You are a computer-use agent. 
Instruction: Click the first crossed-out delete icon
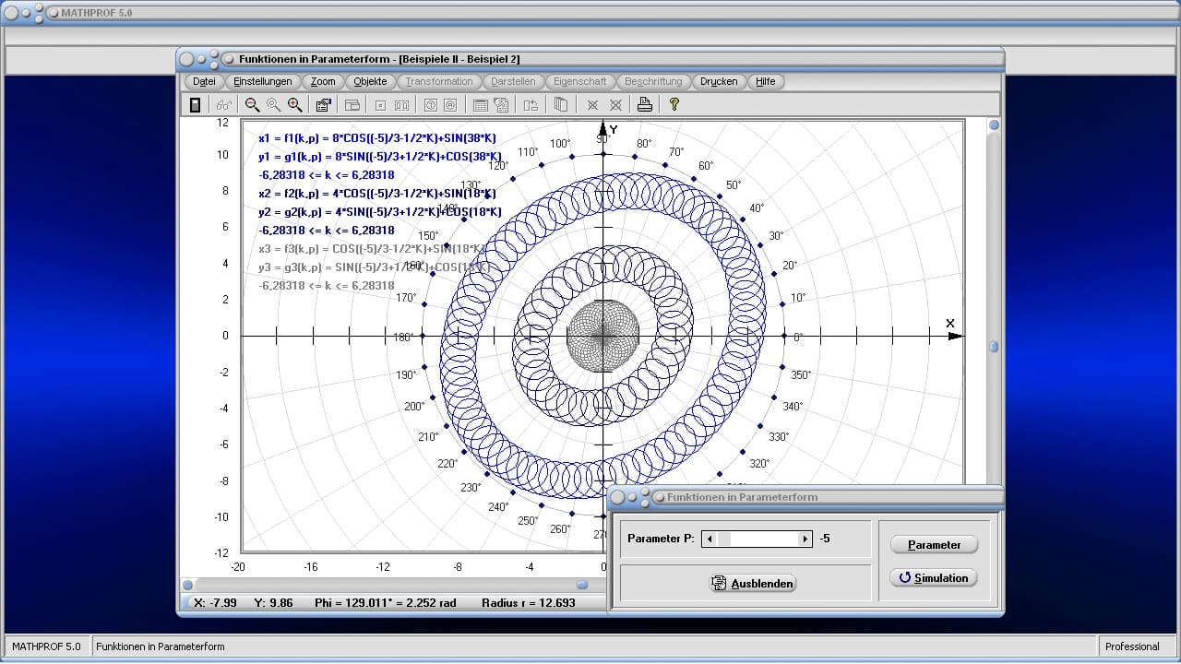coord(593,105)
